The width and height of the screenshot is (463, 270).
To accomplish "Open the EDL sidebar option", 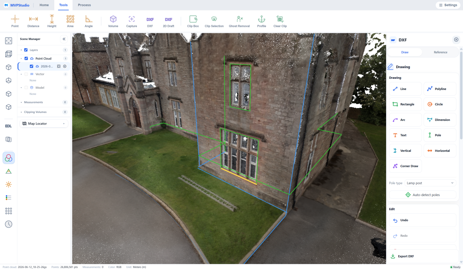I will click(8, 126).
